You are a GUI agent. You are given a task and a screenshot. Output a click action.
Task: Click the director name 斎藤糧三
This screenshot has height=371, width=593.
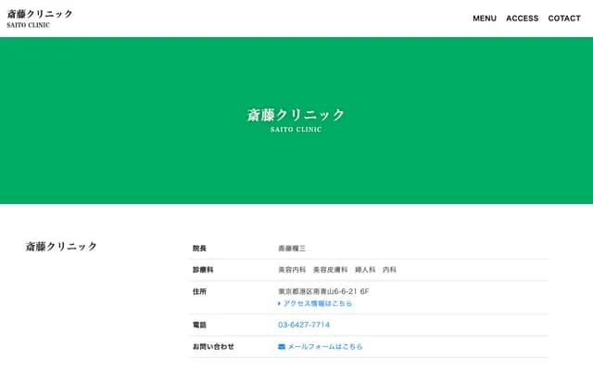(292, 249)
